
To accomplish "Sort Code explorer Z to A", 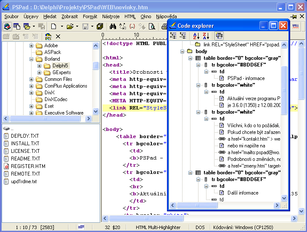I will (206, 36).
